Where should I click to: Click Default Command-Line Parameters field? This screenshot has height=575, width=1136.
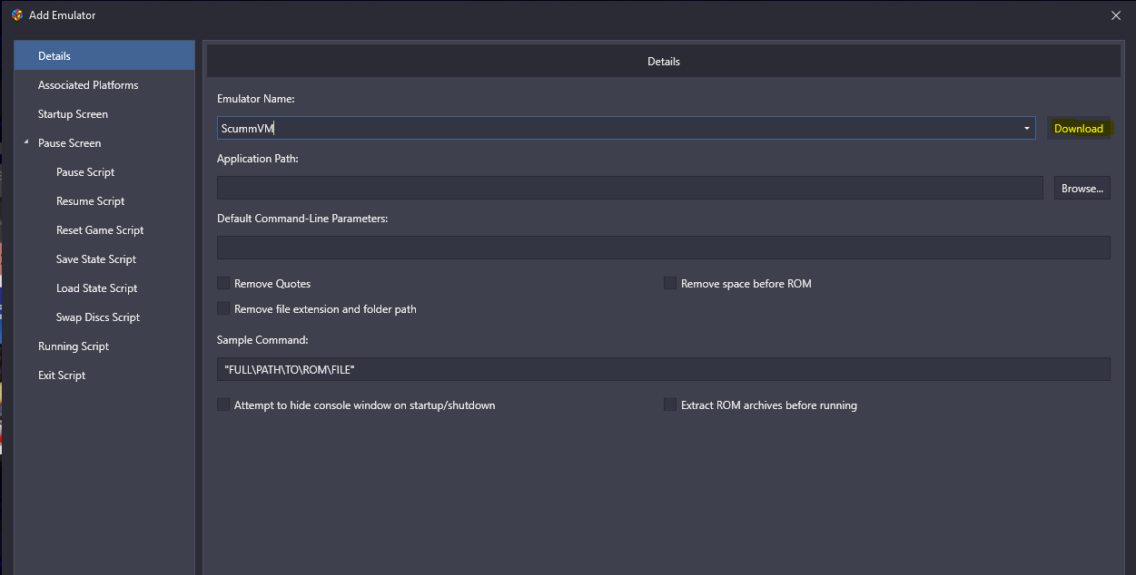(x=664, y=248)
